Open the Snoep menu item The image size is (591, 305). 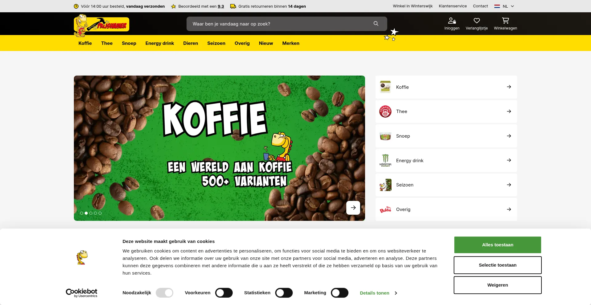tap(129, 43)
